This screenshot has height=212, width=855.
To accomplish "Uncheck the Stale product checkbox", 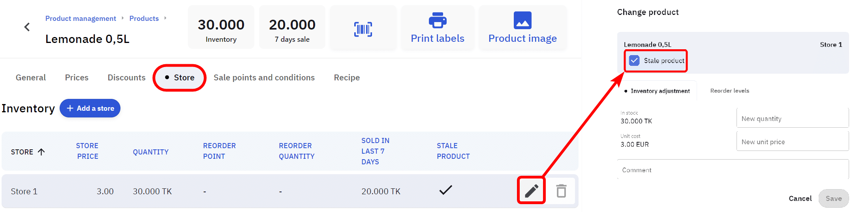I will click(634, 61).
